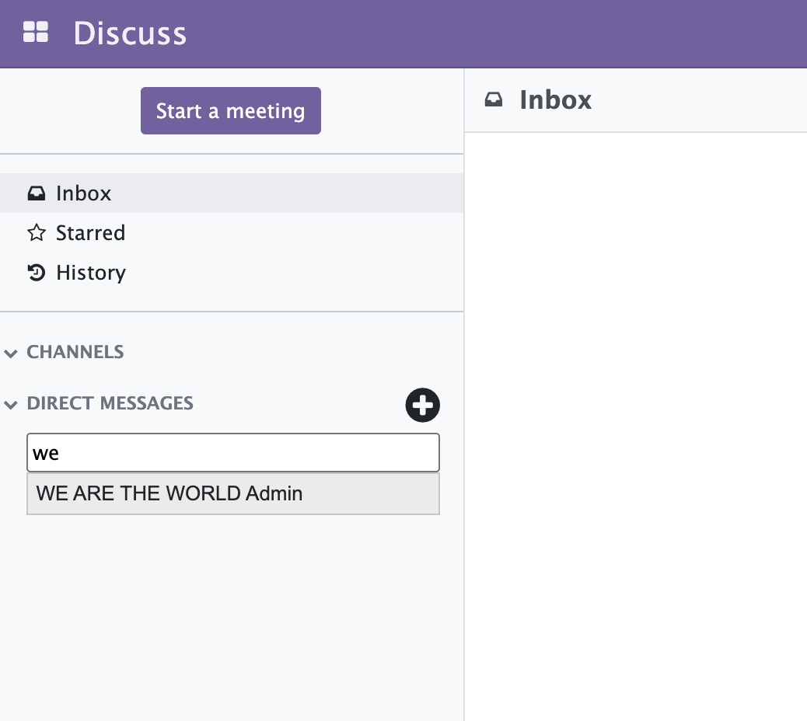The height and width of the screenshot is (721, 807).
Task: Click the CHANNELS section label
Action: [75, 352]
